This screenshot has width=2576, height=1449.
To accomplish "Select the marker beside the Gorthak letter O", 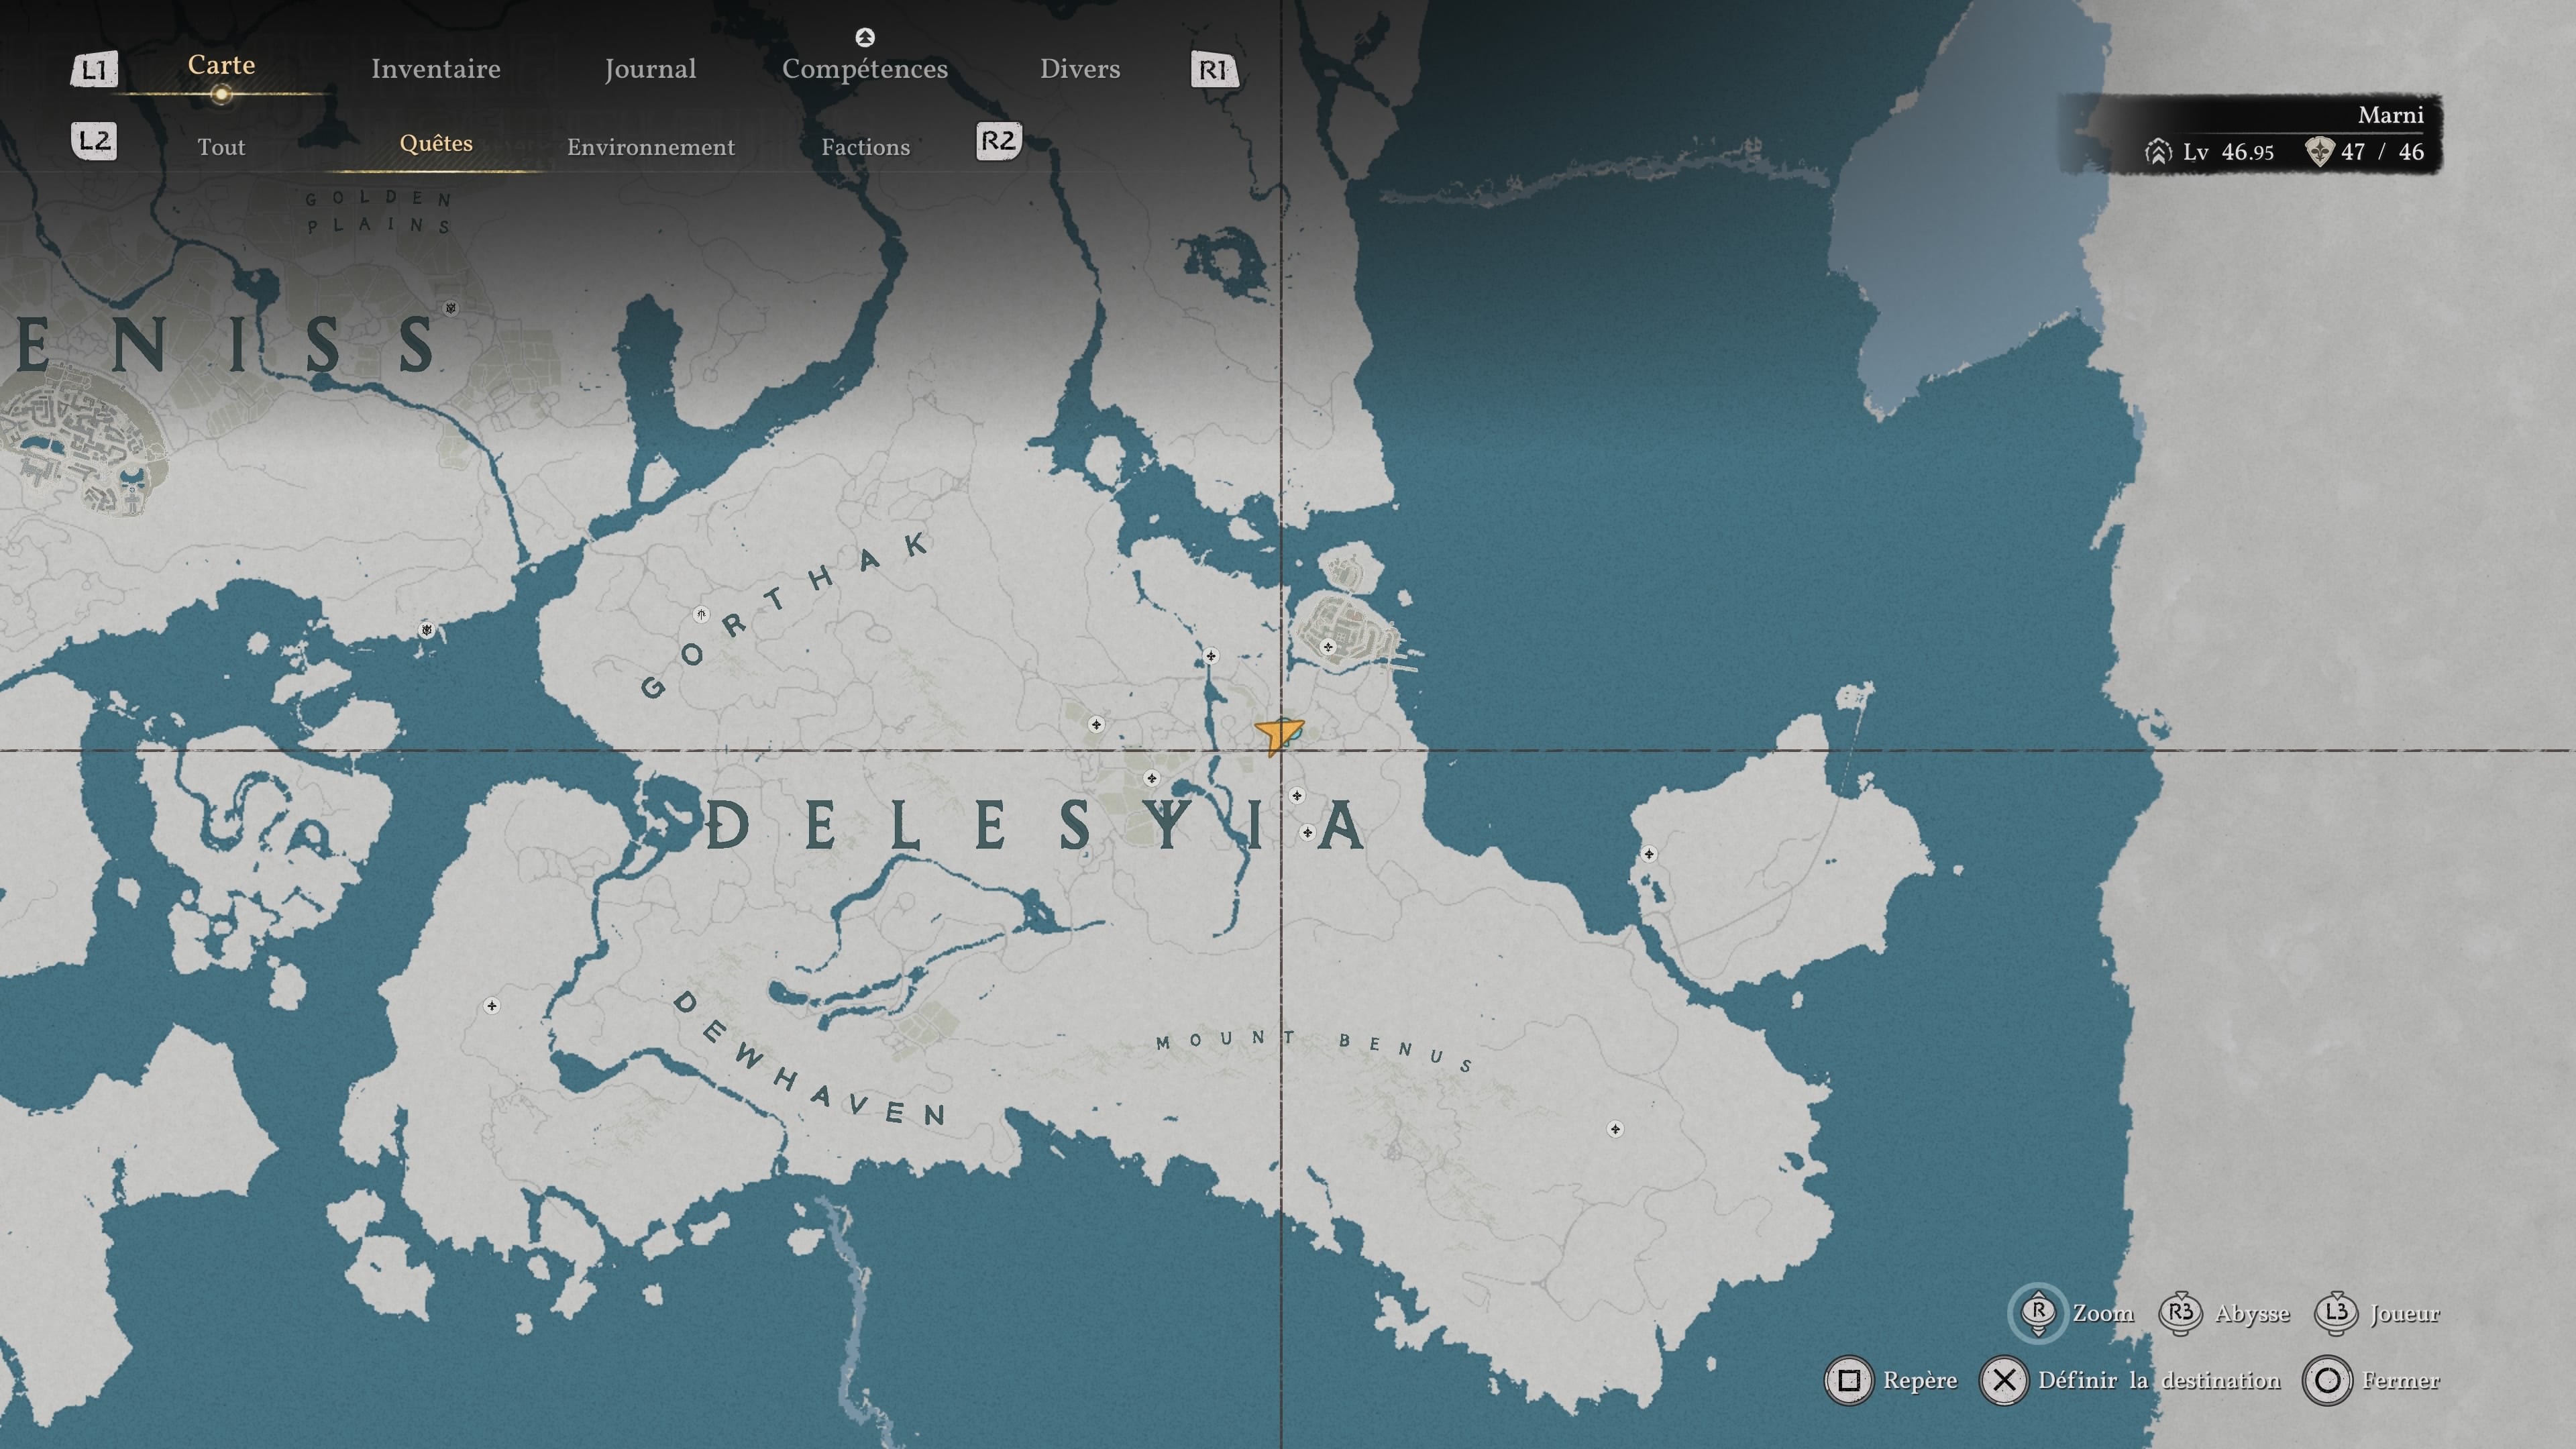I will tap(701, 614).
